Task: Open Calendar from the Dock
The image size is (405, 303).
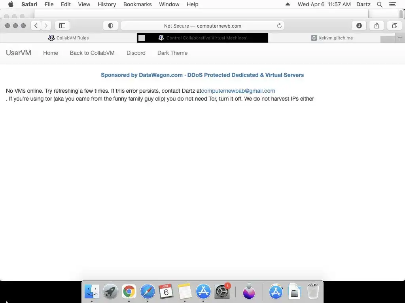Action: coord(166,292)
